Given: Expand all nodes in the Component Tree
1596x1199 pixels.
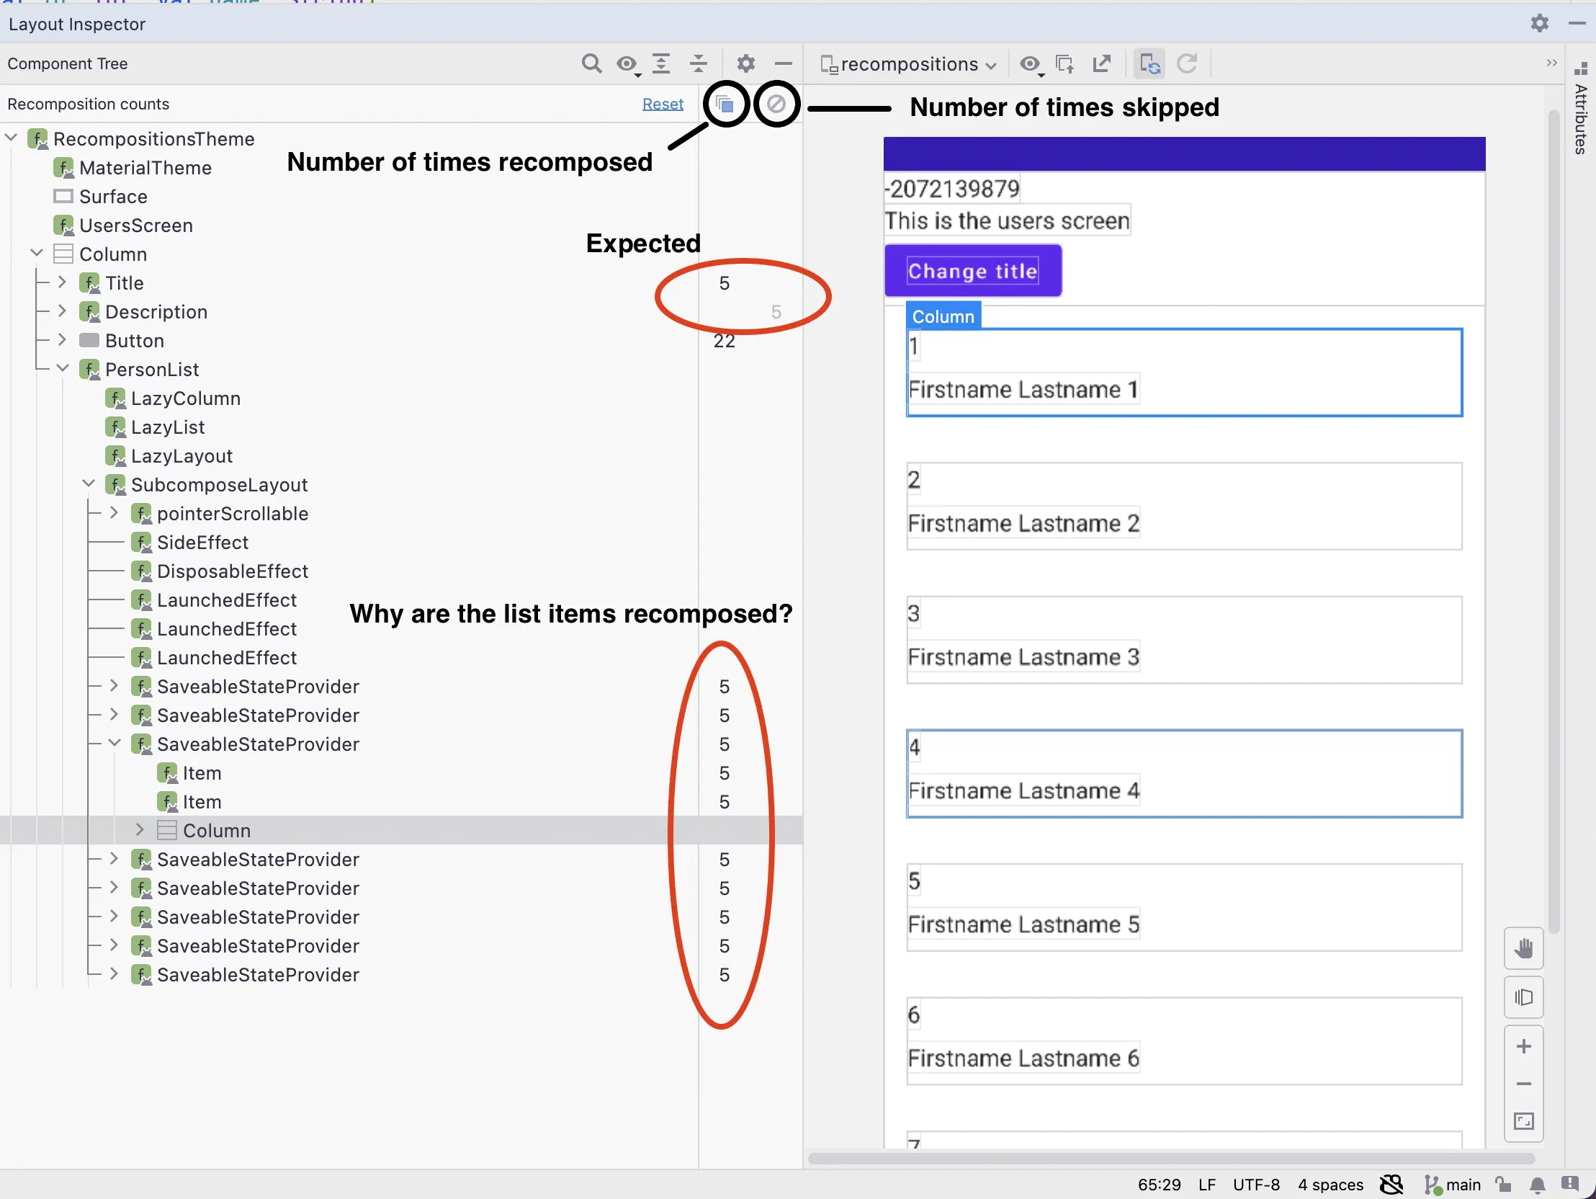Looking at the screenshot, I should pos(661,63).
